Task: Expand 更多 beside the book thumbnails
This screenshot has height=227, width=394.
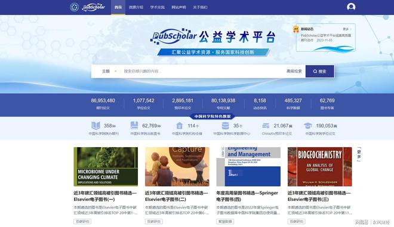Action: click(x=359, y=154)
